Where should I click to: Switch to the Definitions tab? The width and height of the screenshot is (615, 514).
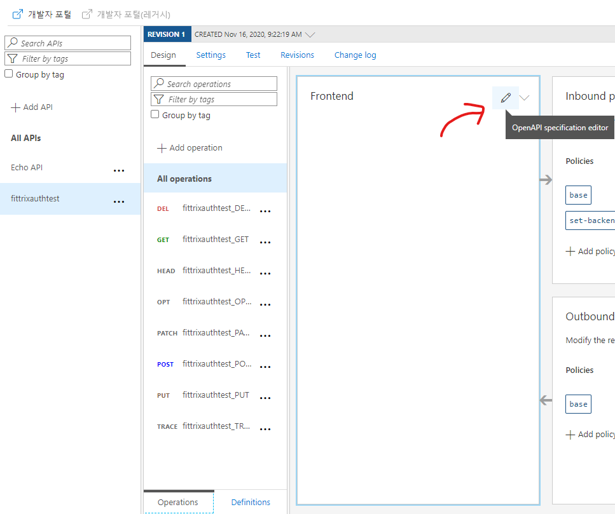pyautogui.click(x=251, y=502)
